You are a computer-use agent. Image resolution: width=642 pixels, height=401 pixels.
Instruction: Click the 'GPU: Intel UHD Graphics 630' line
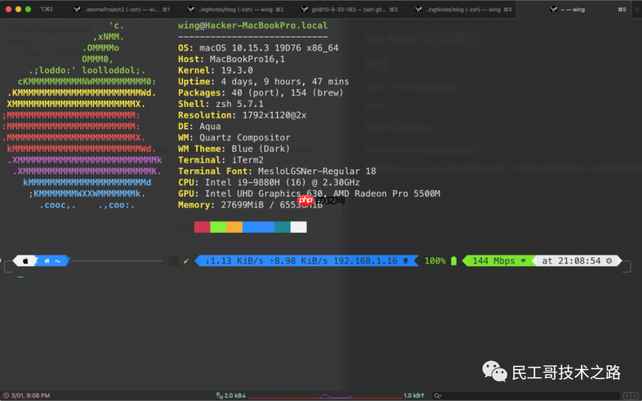point(250,194)
